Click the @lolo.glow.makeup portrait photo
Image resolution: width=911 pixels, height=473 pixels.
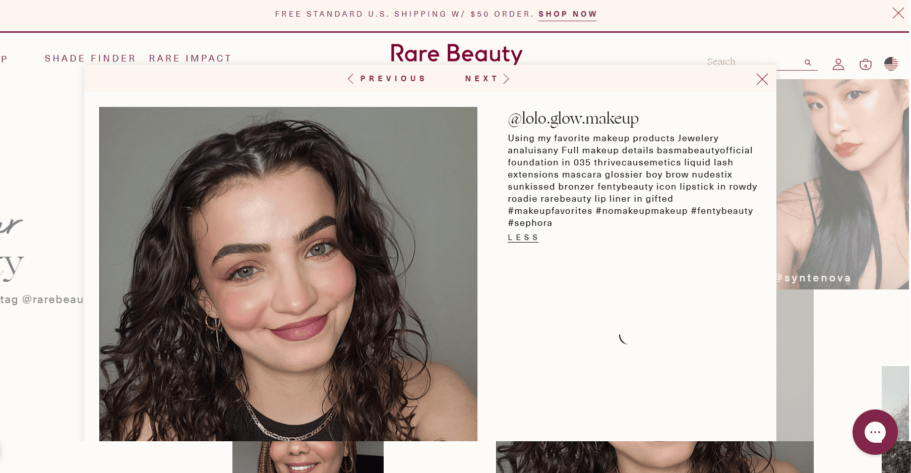pyautogui.click(x=288, y=274)
